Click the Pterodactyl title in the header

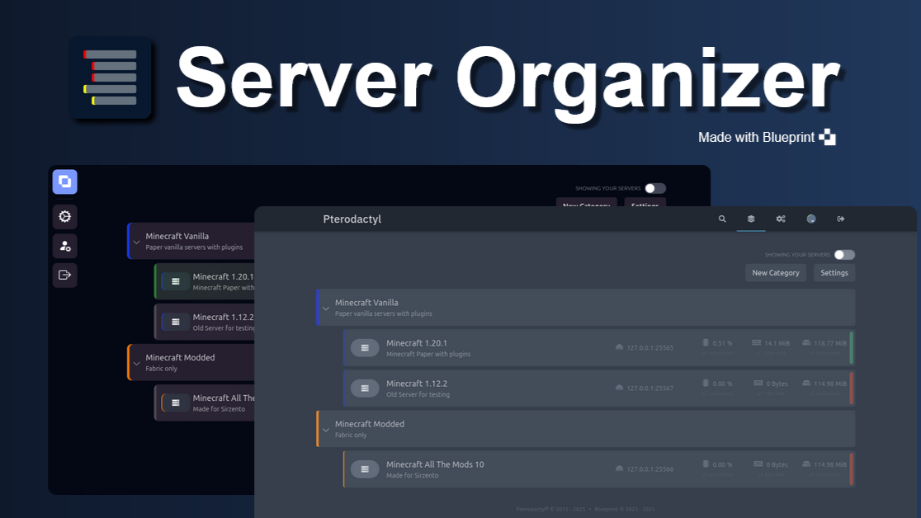pyautogui.click(x=352, y=219)
